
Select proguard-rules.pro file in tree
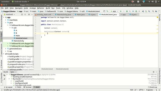[x=17, y=64]
